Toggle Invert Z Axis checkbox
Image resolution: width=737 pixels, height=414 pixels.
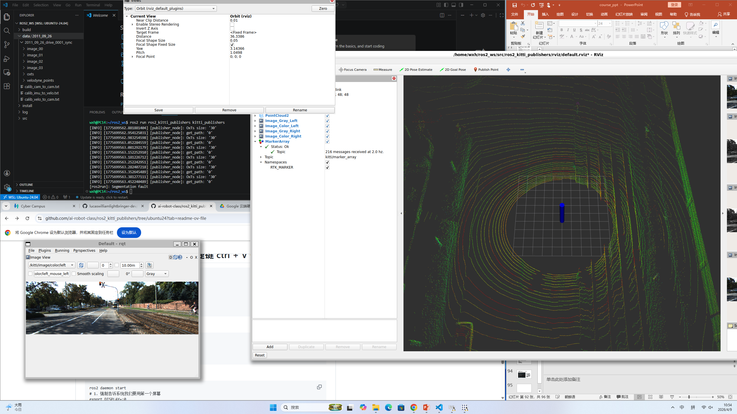(x=232, y=28)
